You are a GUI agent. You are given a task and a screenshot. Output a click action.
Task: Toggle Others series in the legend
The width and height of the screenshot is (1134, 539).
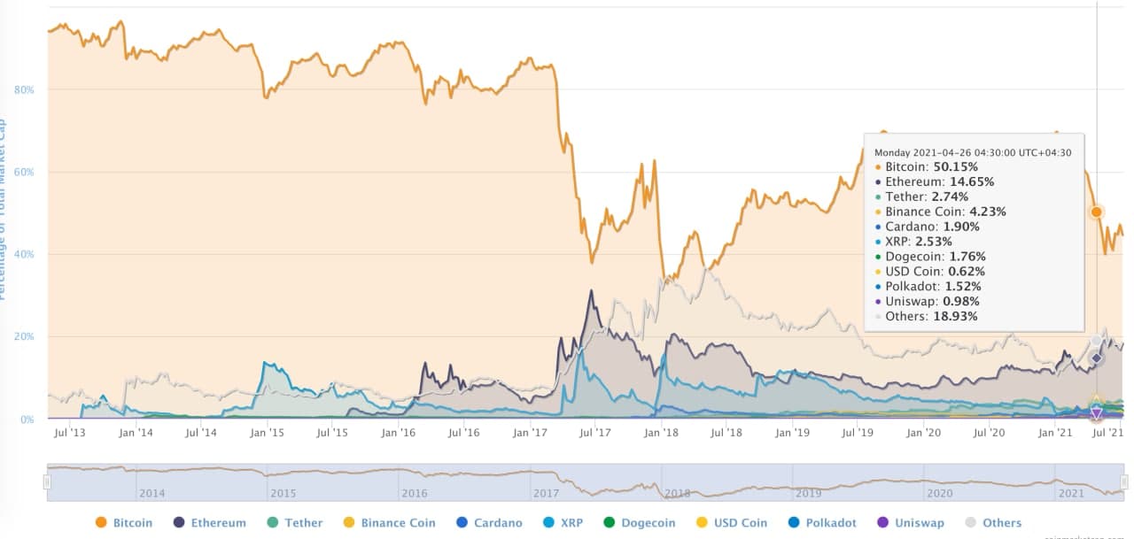991,522
